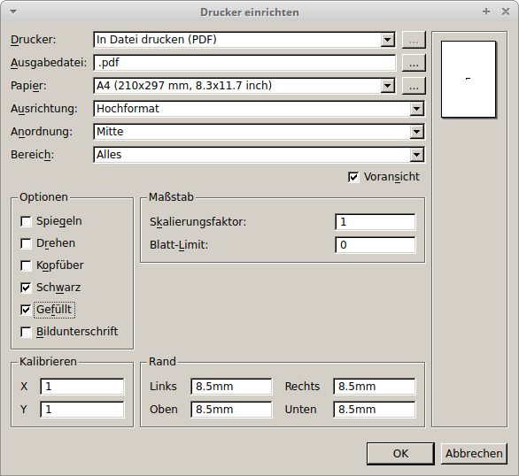Click the plus icon in title bar
This screenshot has height=476, width=519.
[x=486, y=12]
